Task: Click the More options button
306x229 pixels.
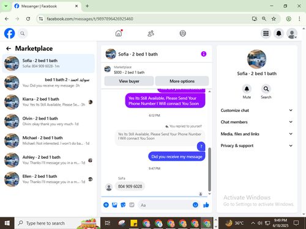Action: pos(182,81)
